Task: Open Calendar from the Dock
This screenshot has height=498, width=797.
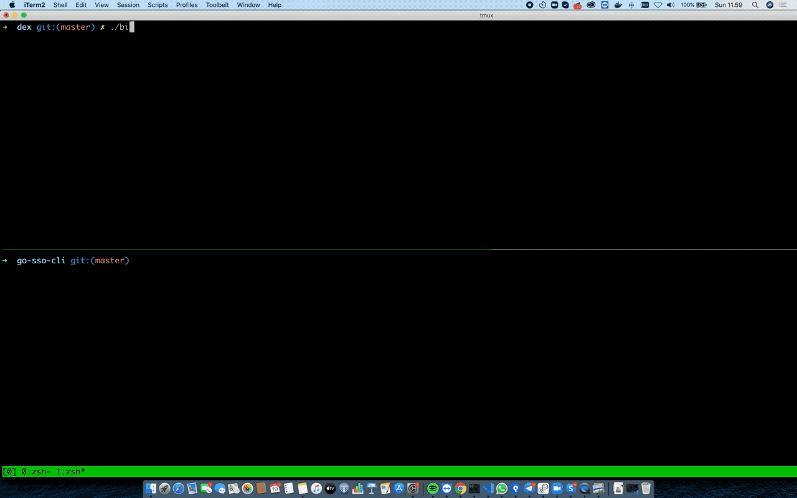Action: click(275, 489)
